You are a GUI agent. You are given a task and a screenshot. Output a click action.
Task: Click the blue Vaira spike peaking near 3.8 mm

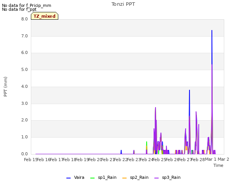pos(189,91)
